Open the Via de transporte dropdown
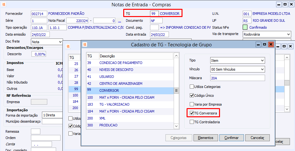 [267, 34]
